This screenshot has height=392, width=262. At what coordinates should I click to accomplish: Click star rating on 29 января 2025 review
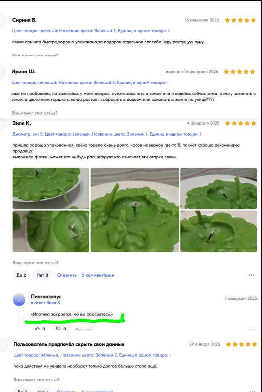coord(241,345)
